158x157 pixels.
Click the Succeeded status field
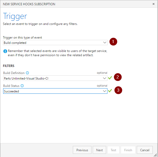55,91
